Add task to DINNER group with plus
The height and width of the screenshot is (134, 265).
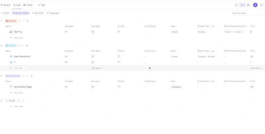[27, 21]
